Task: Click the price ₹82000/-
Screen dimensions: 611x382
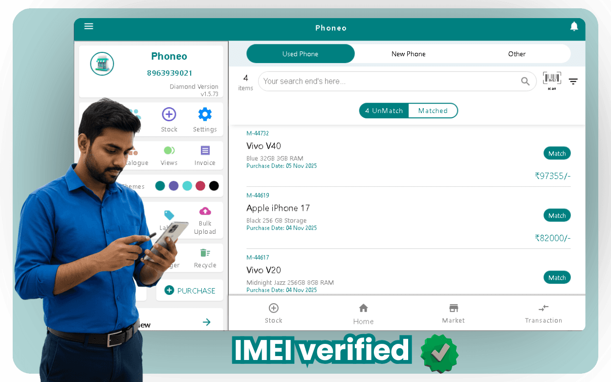Action: 552,238
